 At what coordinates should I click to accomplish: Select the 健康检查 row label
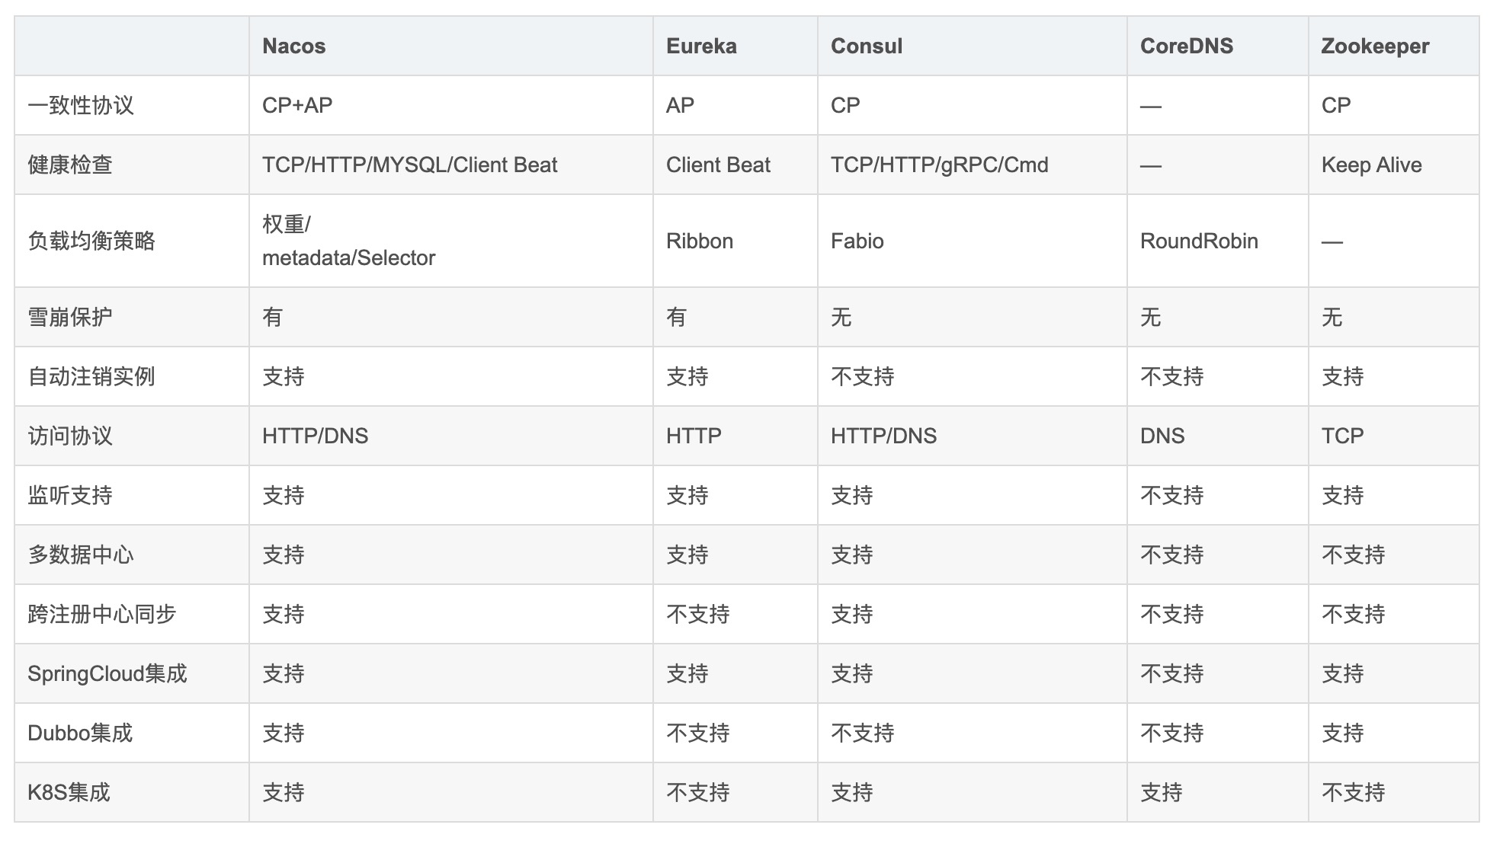tap(70, 165)
